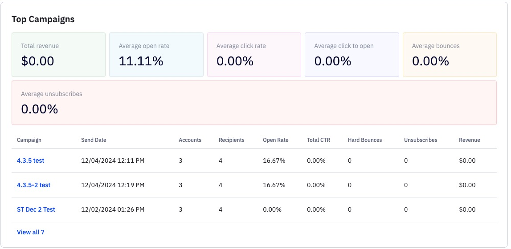Screen dimensions: 511x249
Task: Click the Top Campaigns section heading
Action: pyautogui.click(x=43, y=19)
